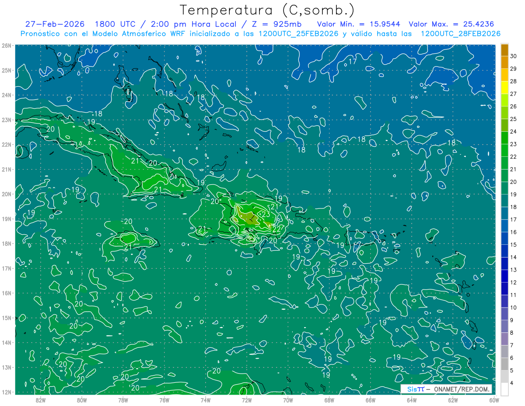Pick the orange swatch between 29 and 30

pos(504,62)
